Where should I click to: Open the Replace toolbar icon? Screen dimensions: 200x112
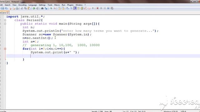[x=46, y=8]
